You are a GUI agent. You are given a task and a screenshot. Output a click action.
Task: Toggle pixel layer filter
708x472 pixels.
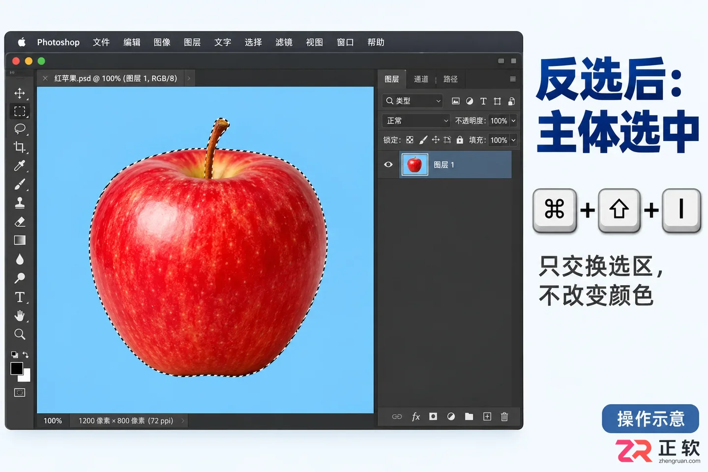click(x=456, y=101)
